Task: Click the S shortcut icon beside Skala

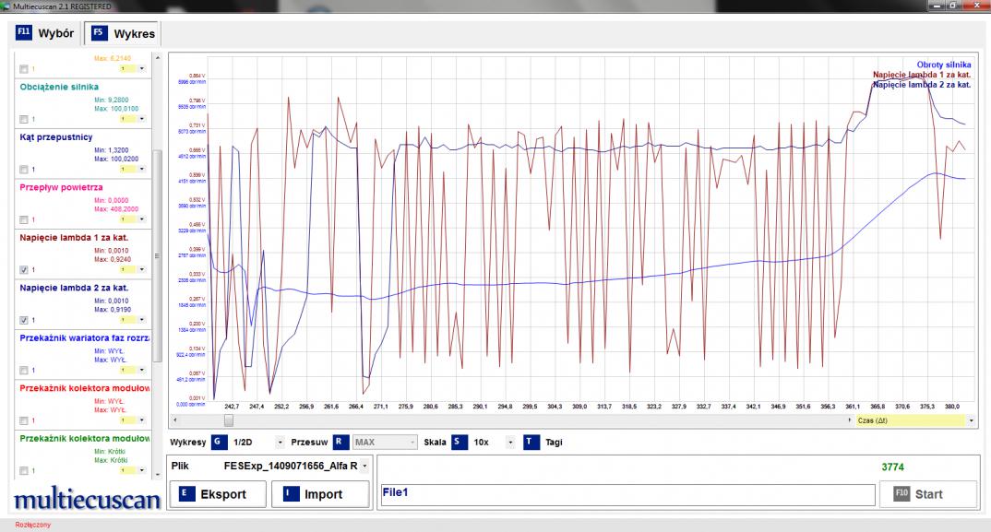Action: click(459, 442)
